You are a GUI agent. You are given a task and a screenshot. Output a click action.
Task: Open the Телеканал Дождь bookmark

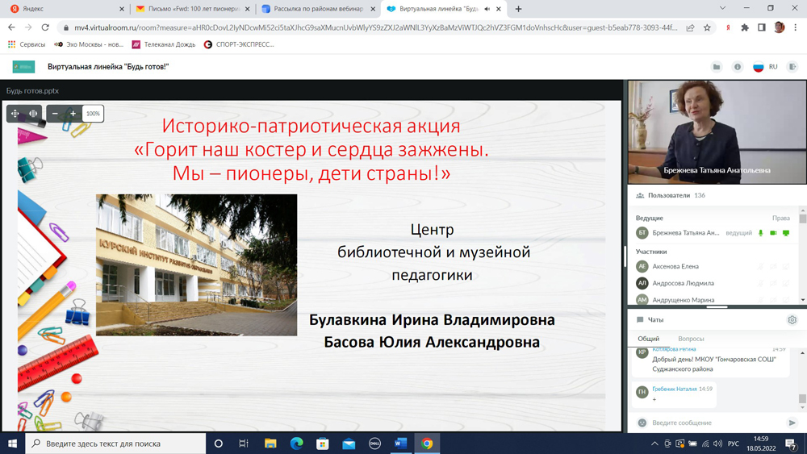[x=164, y=44]
